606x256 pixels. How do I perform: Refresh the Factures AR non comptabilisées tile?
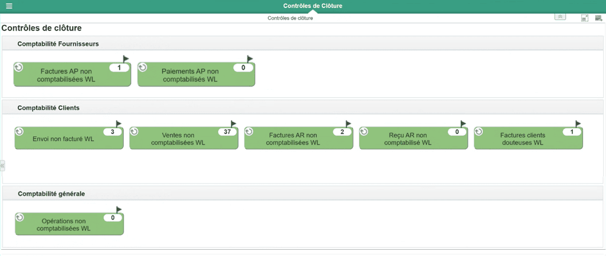pos(249,132)
